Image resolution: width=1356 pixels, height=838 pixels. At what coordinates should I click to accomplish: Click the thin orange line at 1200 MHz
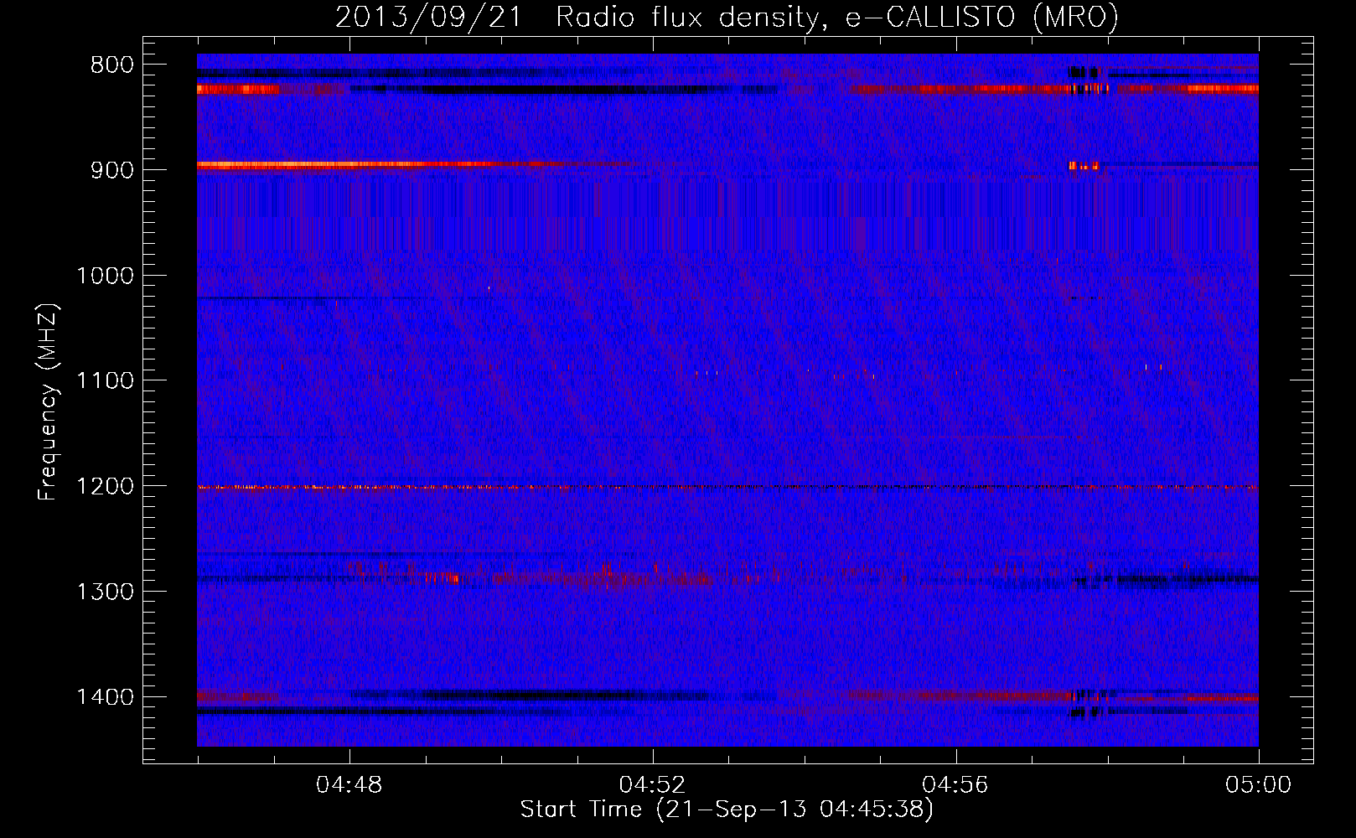(x=727, y=487)
